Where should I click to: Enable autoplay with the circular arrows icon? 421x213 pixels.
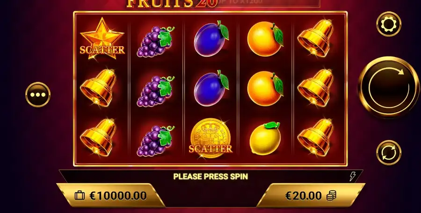pyautogui.click(x=389, y=152)
